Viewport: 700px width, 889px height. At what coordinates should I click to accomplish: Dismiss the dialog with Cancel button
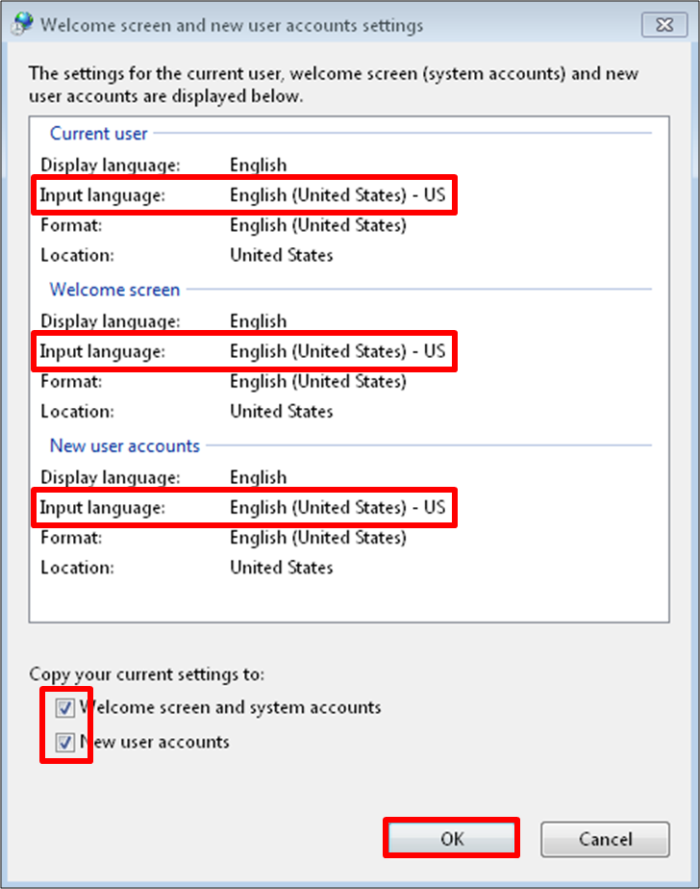coord(605,839)
